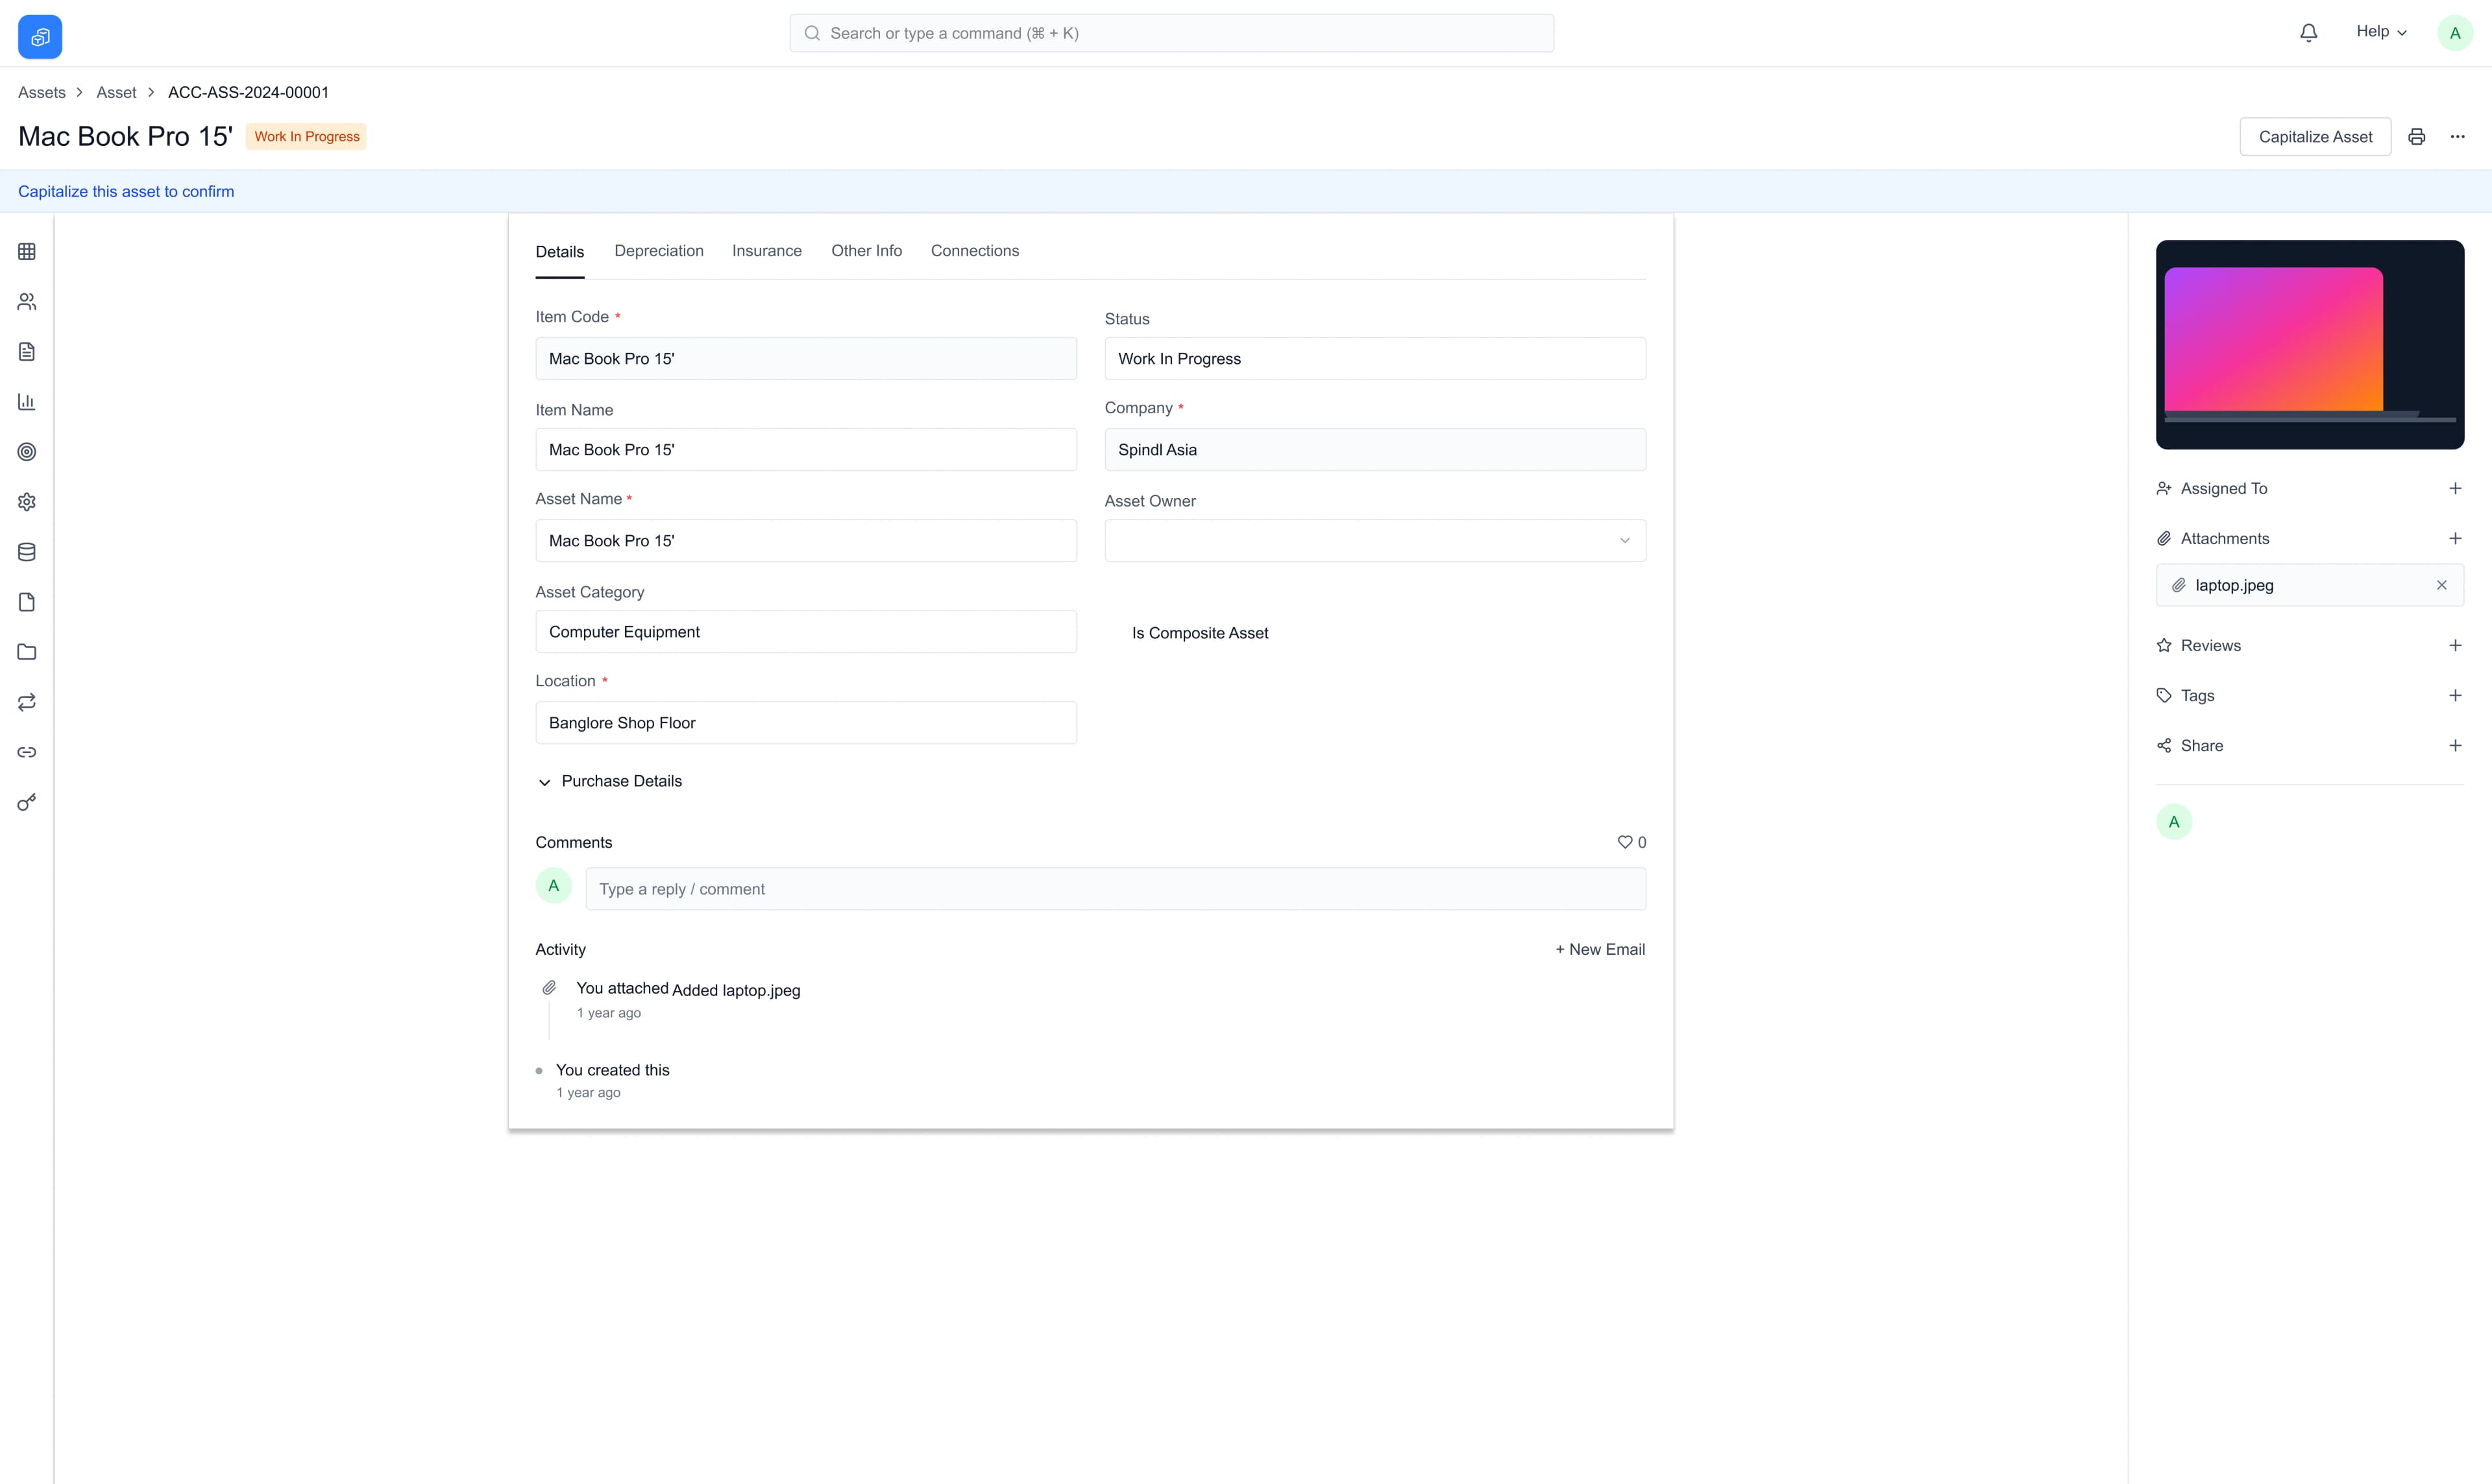Click the link sidebar icon
Screen dimensions: 2492x1484
[26, 752]
